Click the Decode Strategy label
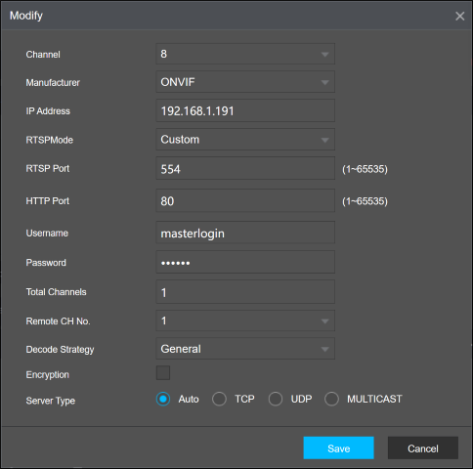Screen dimensions: 473x469 click(60, 350)
